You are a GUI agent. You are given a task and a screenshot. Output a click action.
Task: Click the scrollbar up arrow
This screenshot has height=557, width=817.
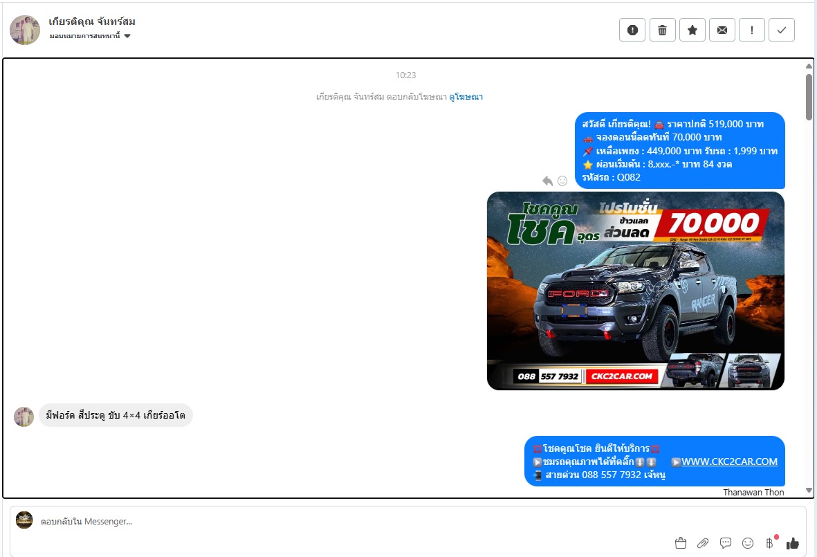click(x=809, y=66)
